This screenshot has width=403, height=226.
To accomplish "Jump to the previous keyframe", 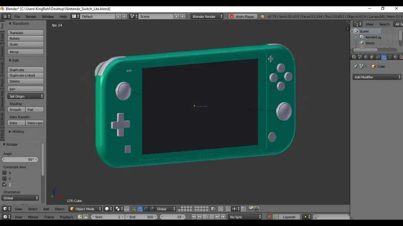I will (199, 217).
